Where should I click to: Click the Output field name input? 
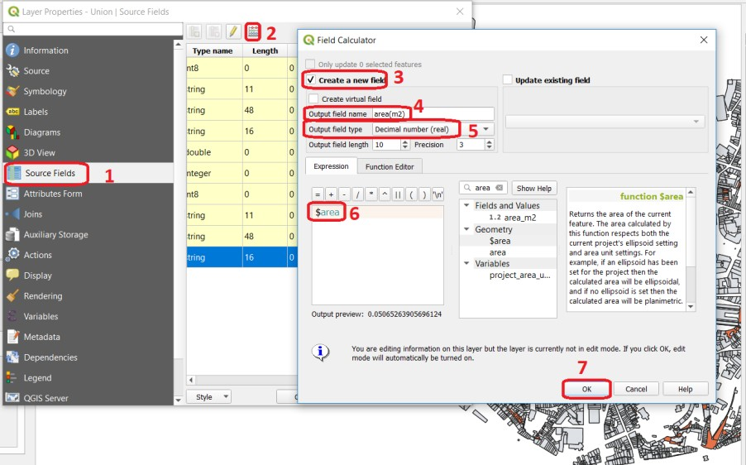(433, 114)
